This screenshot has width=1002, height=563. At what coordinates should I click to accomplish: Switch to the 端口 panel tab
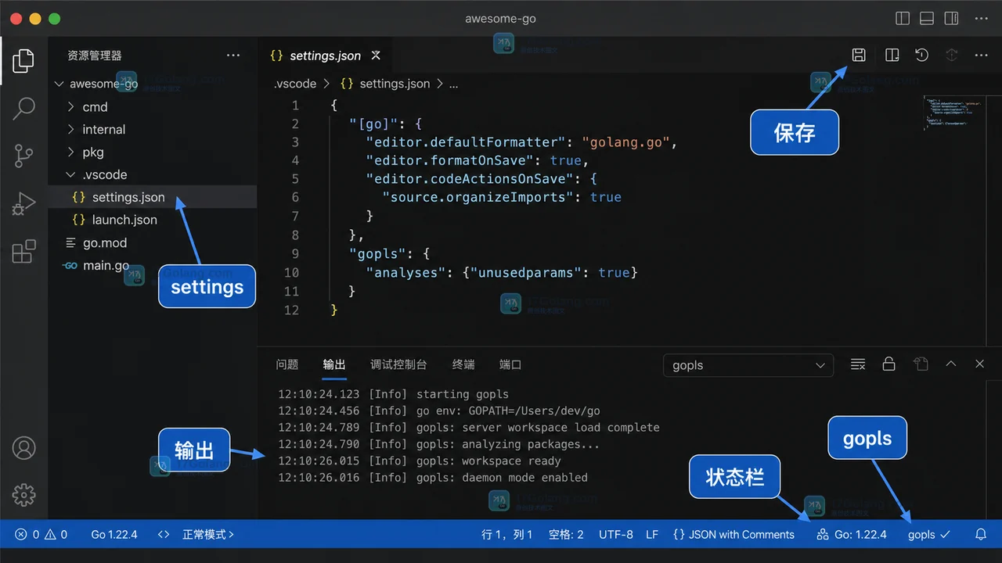[510, 364]
